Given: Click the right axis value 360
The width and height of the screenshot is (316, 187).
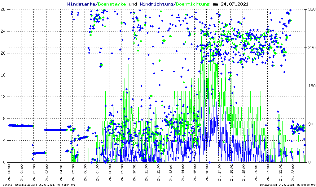Looking at the screenshot, I should (312, 10).
